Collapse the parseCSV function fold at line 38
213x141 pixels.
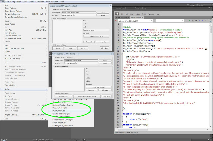(x=122, y=125)
